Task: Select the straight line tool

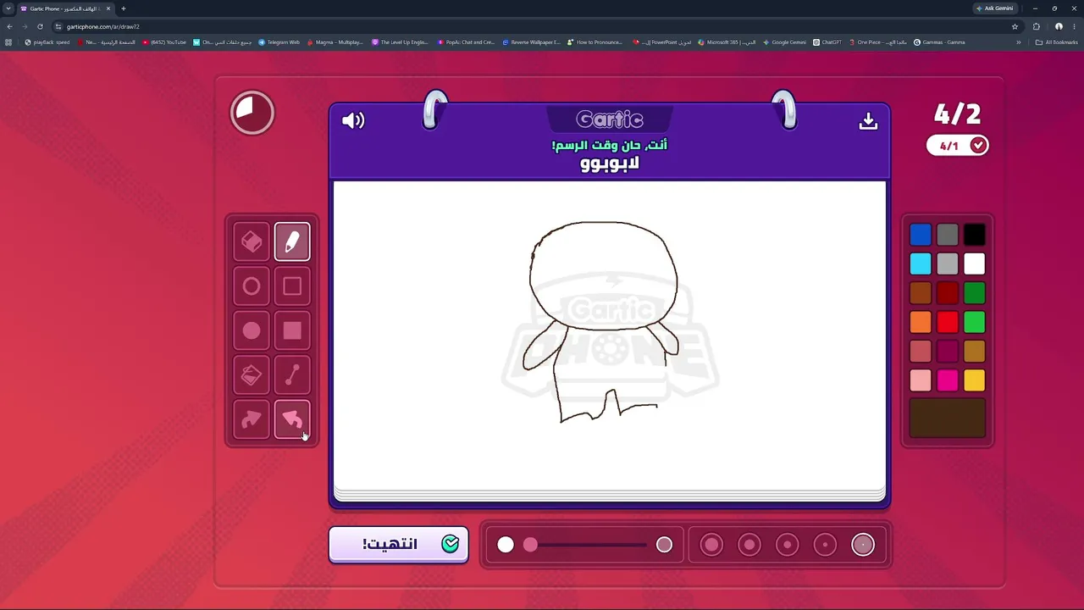Action: click(292, 375)
